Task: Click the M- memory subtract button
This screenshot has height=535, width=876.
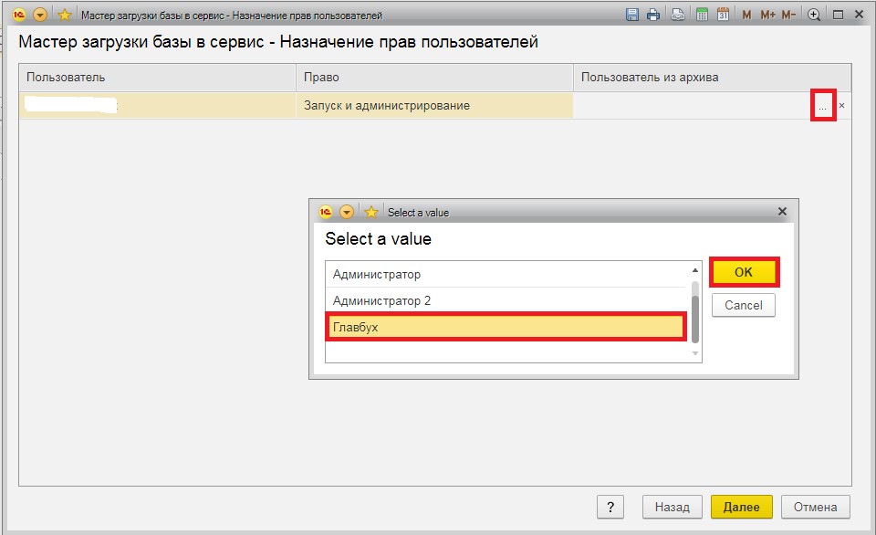Action: click(788, 16)
